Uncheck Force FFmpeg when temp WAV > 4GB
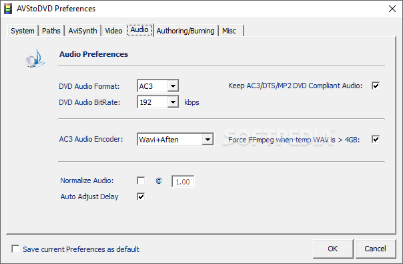Screen dimensions: 403x264 click(376, 139)
